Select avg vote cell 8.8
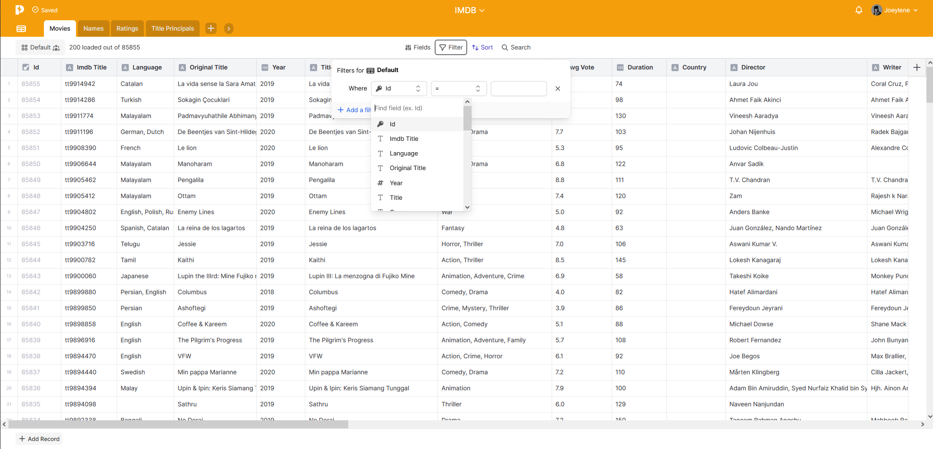 pyautogui.click(x=581, y=180)
